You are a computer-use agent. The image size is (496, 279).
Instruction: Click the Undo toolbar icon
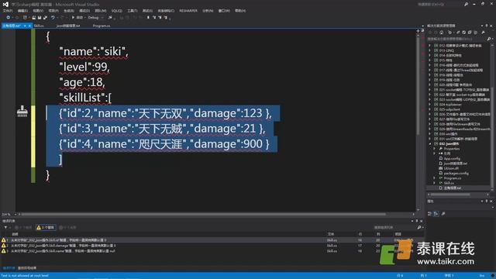[53, 18]
